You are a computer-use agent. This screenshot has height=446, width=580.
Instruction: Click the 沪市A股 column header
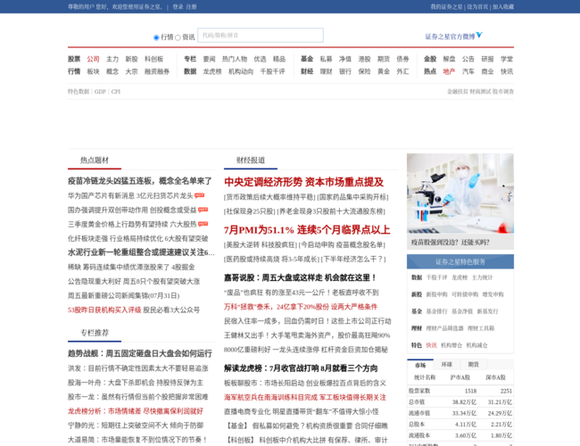(x=460, y=377)
